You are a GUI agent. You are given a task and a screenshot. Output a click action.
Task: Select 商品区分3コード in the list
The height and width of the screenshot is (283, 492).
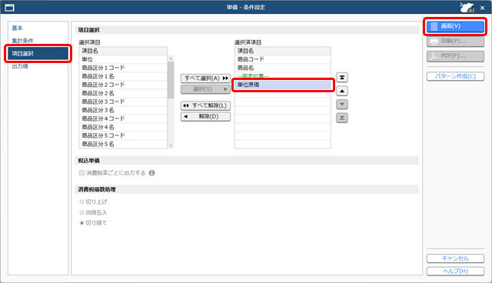[x=123, y=102]
